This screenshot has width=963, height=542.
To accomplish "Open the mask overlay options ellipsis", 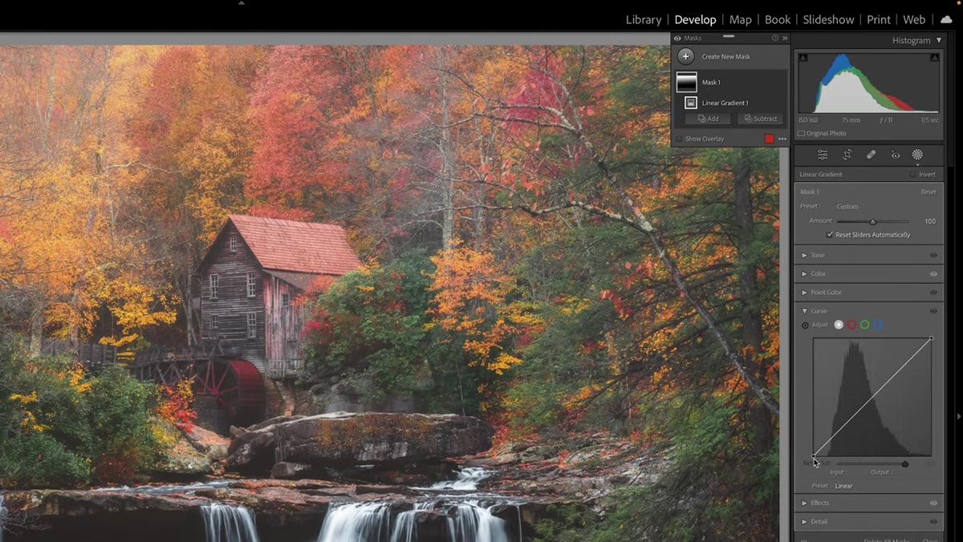I will coord(782,139).
